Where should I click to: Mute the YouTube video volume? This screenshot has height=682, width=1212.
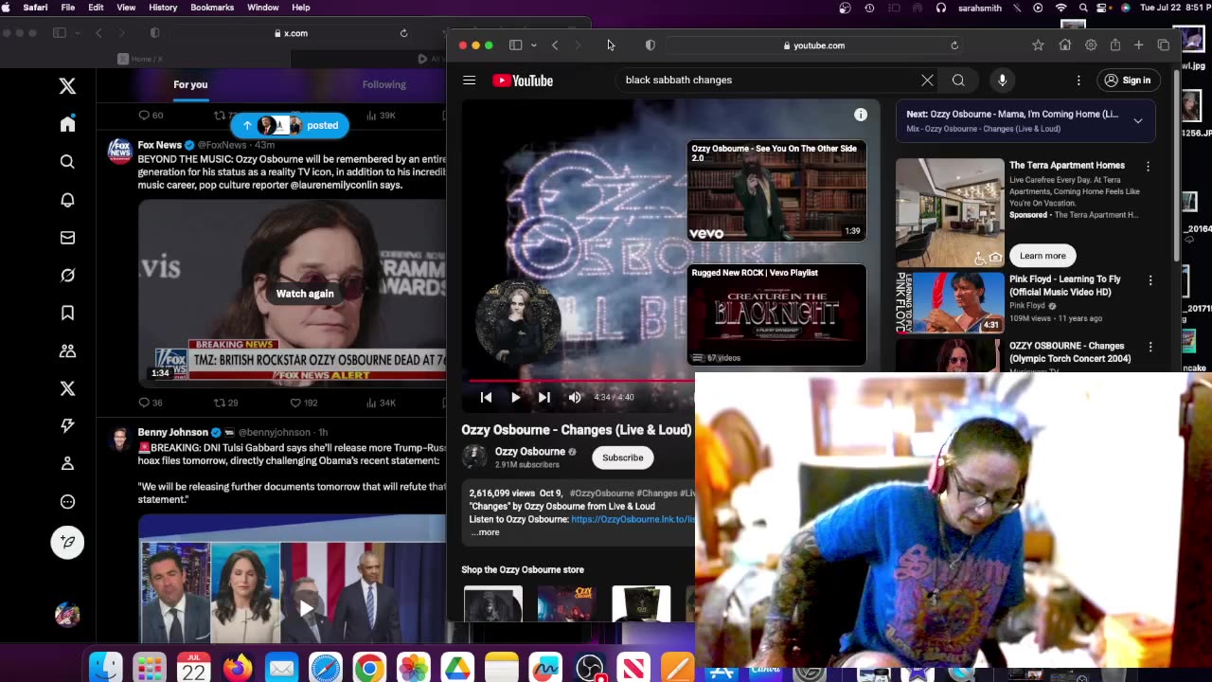pos(574,398)
